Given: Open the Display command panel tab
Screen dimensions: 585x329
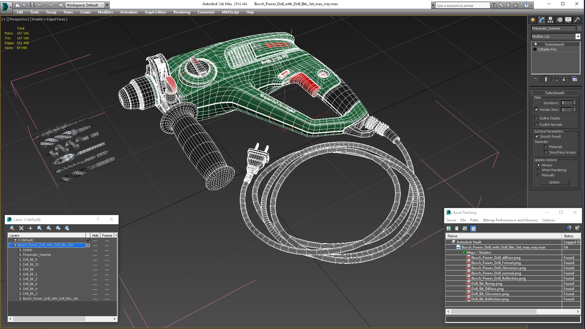Looking at the screenshot, I should (x=568, y=20).
